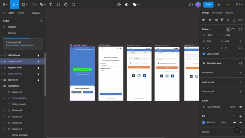Screen dimensions: 245x138
Task: Switch to the Assets tab
Action: (21, 13)
